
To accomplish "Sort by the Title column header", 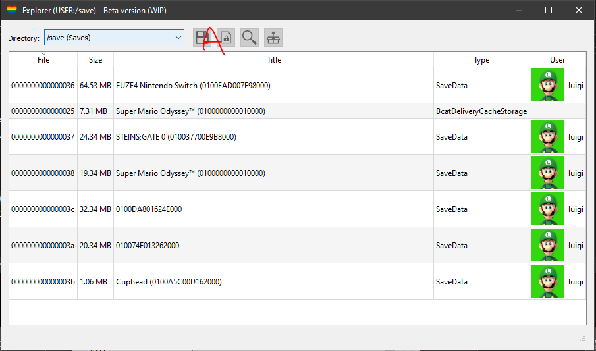I will pyautogui.click(x=274, y=60).
